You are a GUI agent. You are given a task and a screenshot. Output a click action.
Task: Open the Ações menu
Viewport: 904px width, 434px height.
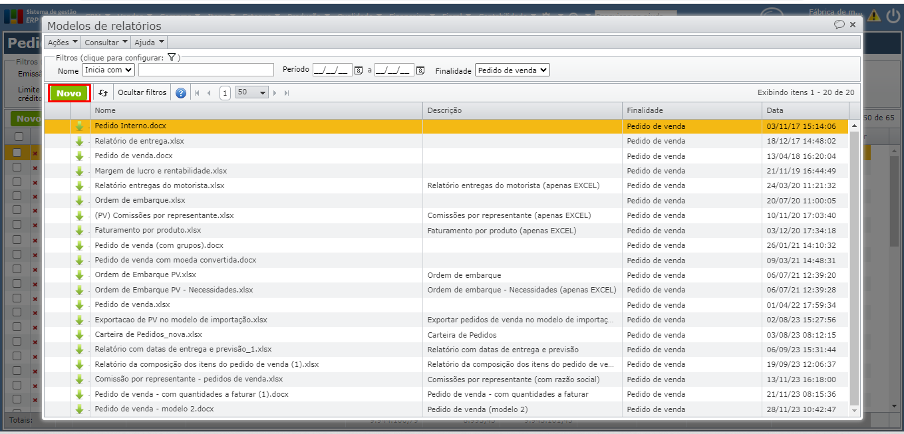63,43
